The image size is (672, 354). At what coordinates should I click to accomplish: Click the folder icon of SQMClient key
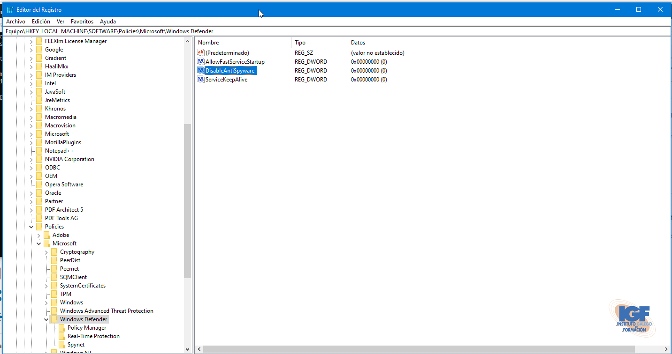pyautogui.click(x=54, y=277)
